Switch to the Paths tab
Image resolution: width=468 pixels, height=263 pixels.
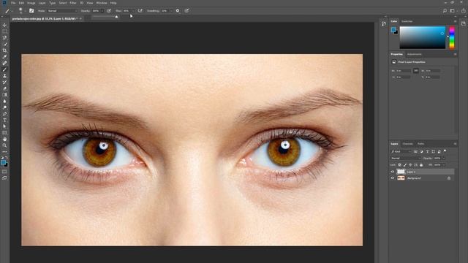coord(421,144)
